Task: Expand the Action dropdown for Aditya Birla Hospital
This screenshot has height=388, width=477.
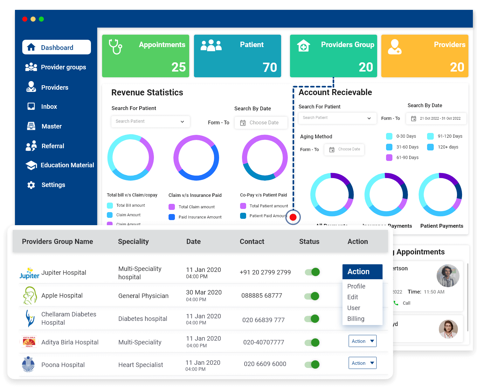Action: pyautogui.click(x=362, y=341)
